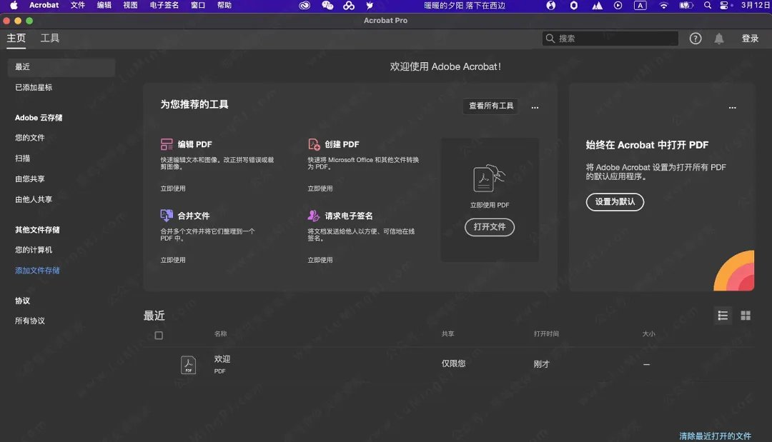772x442 pixels.
Task: Open the Wi-Fi icon in menu bar
Action: point(663,5)
